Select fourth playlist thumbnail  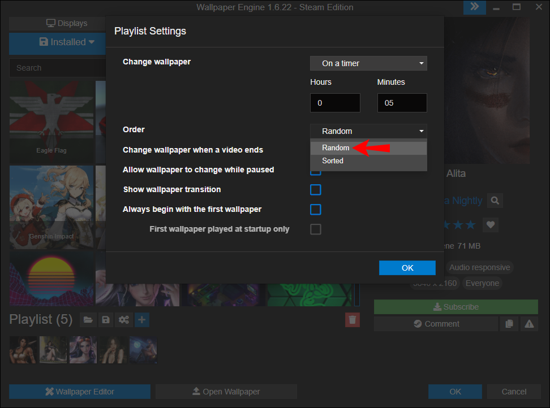(x=113, y=350)
